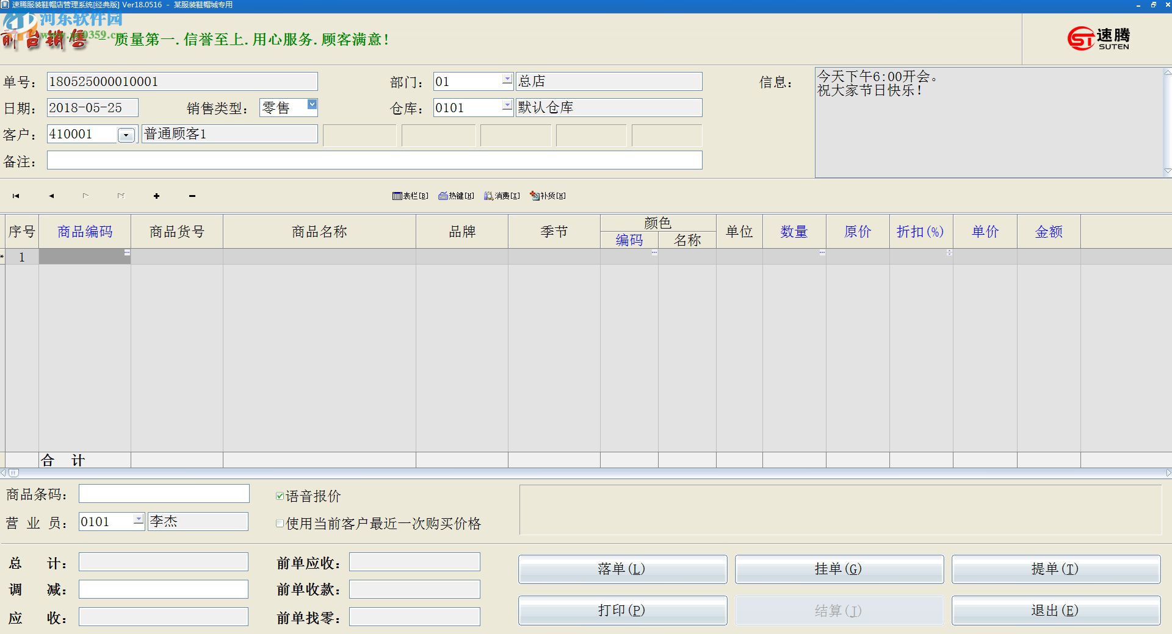This screenshot has width=1172, height=634.
Task: Click 打印(P) button
Action: click(x=623, y=610)
